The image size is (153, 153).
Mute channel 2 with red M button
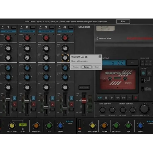pos(33,104)
